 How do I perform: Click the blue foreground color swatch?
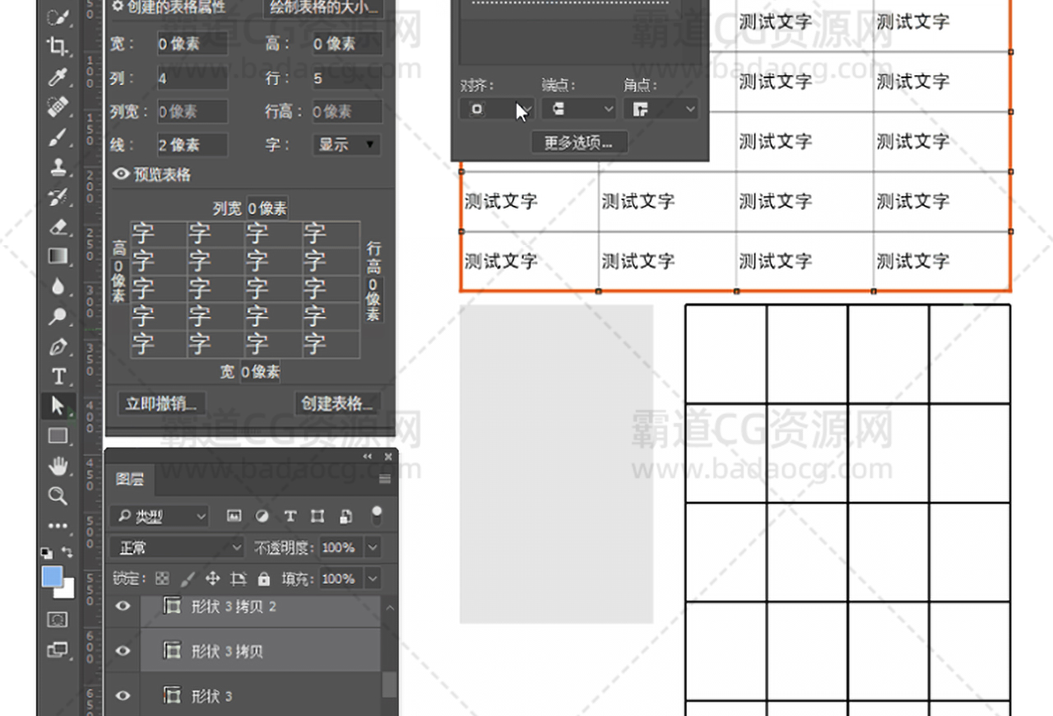coord(52,577)
